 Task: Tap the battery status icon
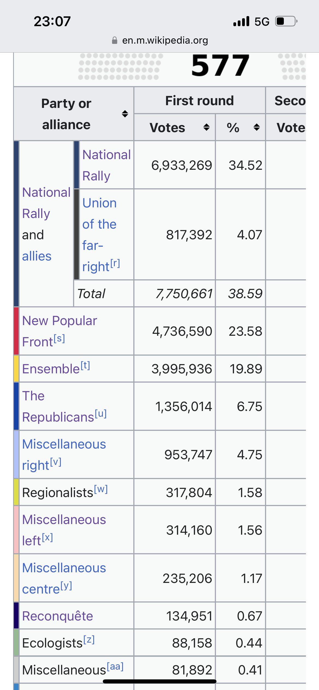[286, 21]
